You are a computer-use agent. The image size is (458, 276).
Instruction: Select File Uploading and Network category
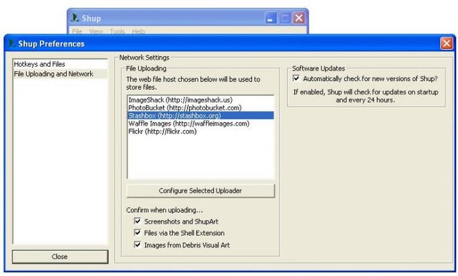click(60, 74)
